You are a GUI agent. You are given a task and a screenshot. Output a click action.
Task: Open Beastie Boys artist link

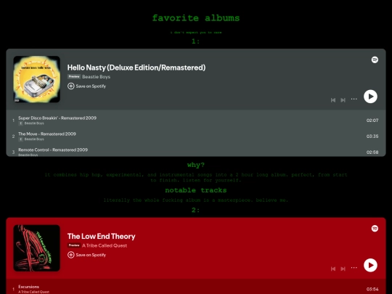(97, 77)
